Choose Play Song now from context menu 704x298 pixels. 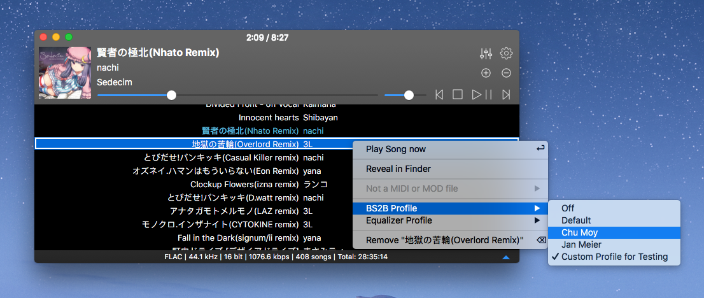click(x=450, y=149)
